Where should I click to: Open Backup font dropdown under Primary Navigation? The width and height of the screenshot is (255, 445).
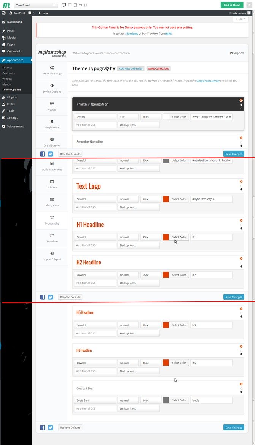point(138,125)
